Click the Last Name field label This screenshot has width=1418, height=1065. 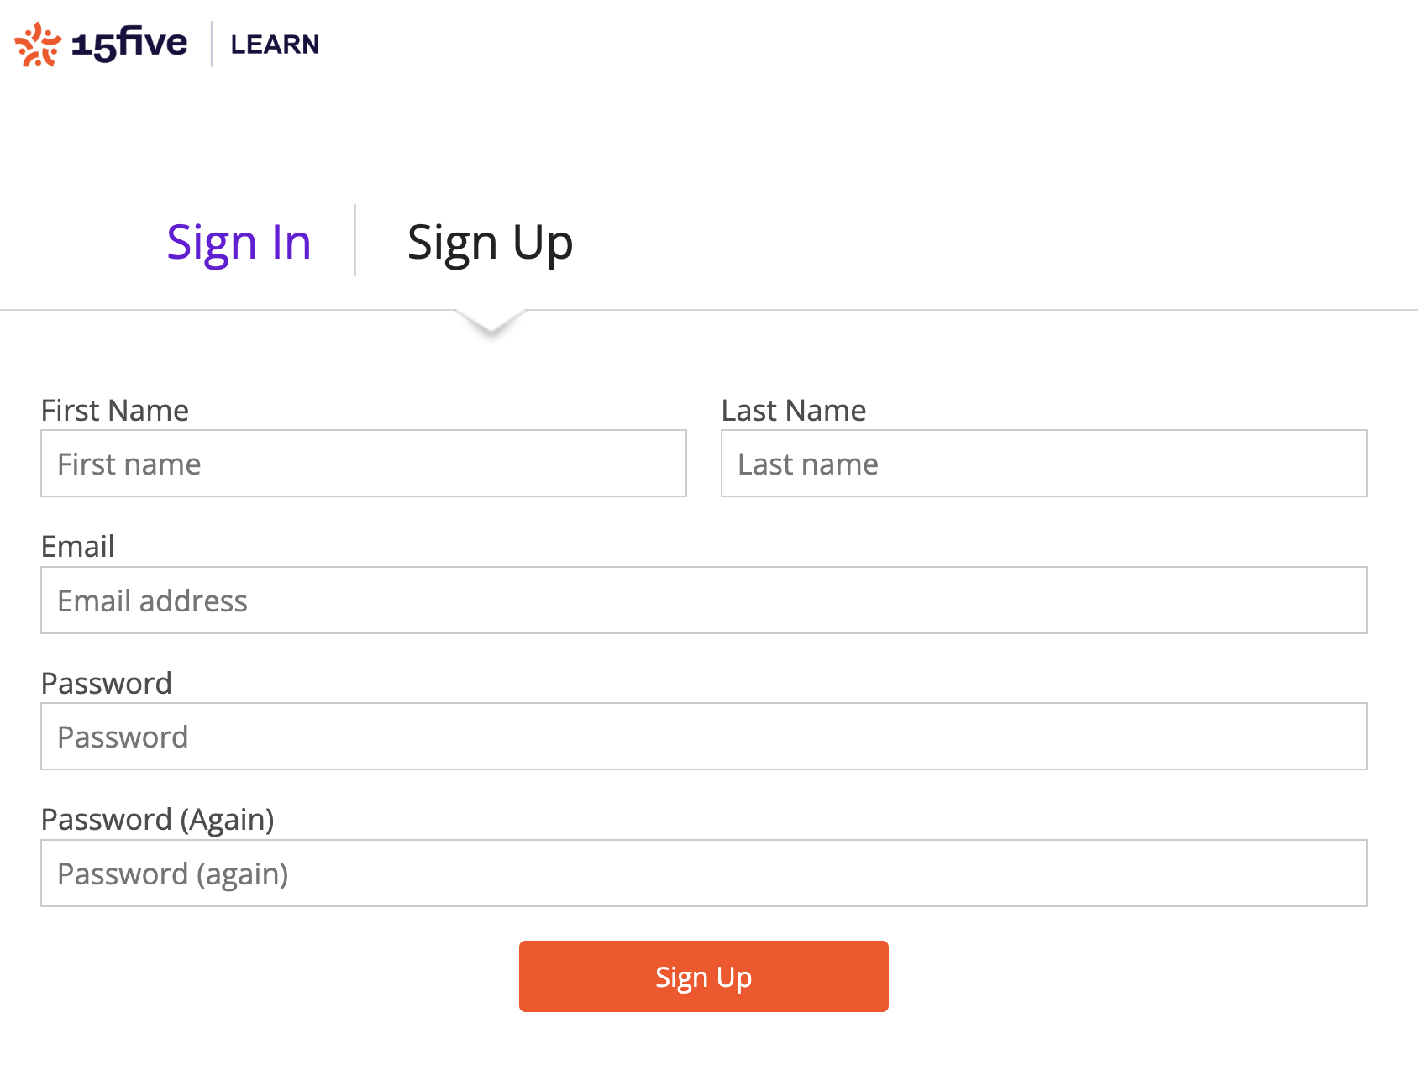pos(794,411)
